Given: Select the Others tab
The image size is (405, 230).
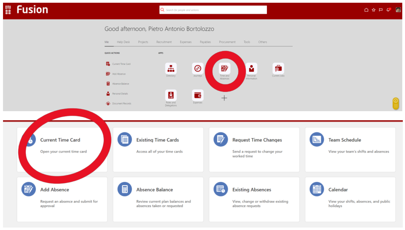Looking at the screenshot, I should click(263, 42).
